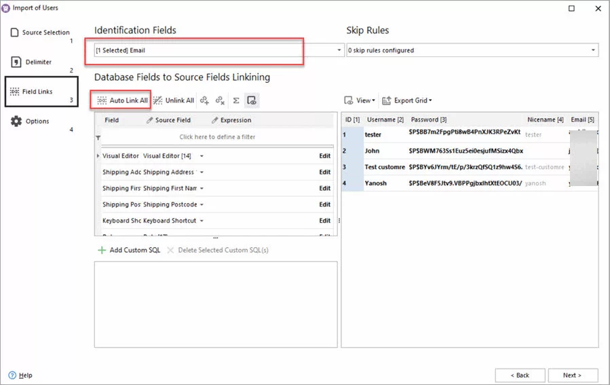
Task: Click the remove link icon with x
Action: 220,100
